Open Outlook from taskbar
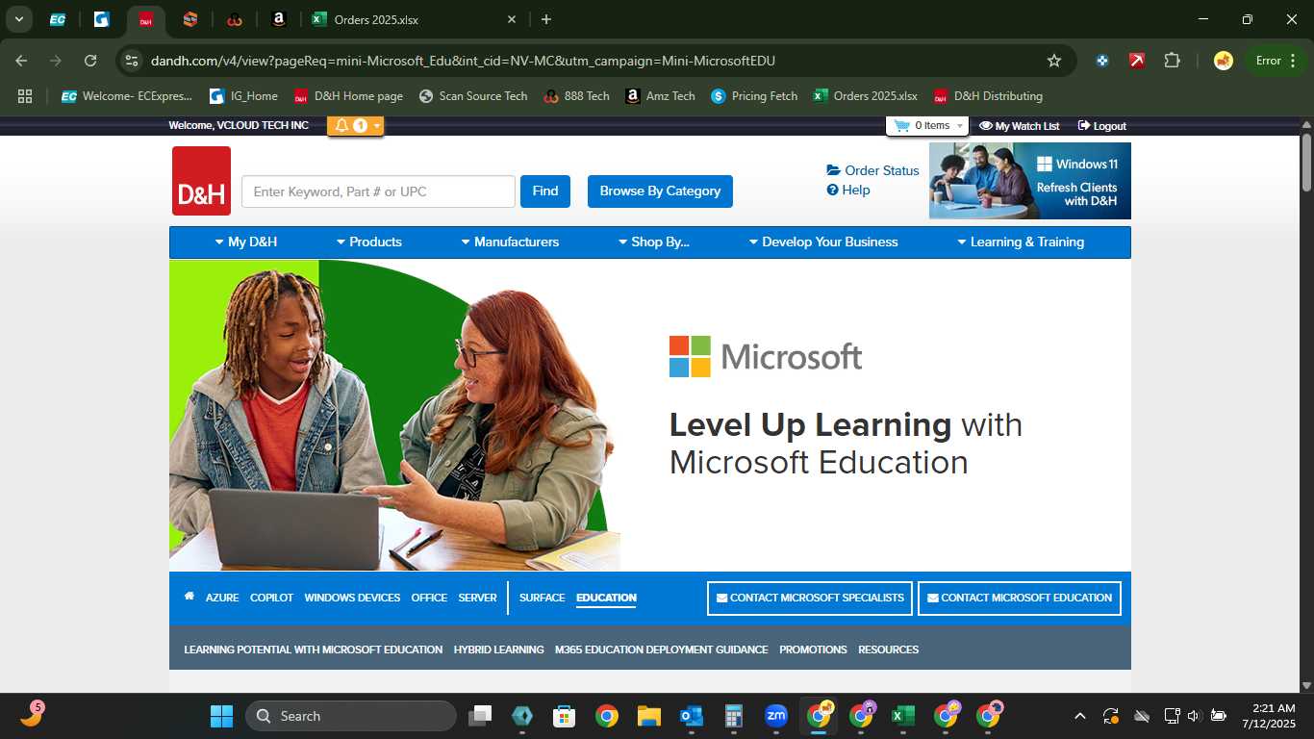 [692, 716]
